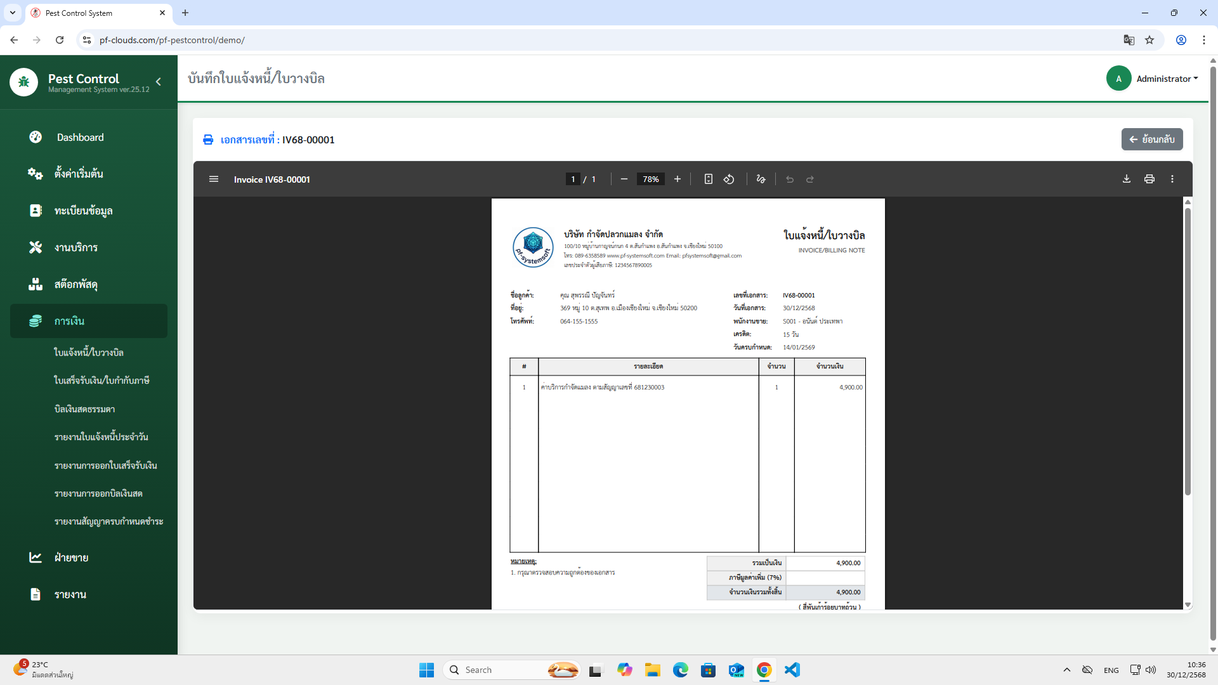Expand the สต๊อกพัสดุ menu section

tap(75, 284)
